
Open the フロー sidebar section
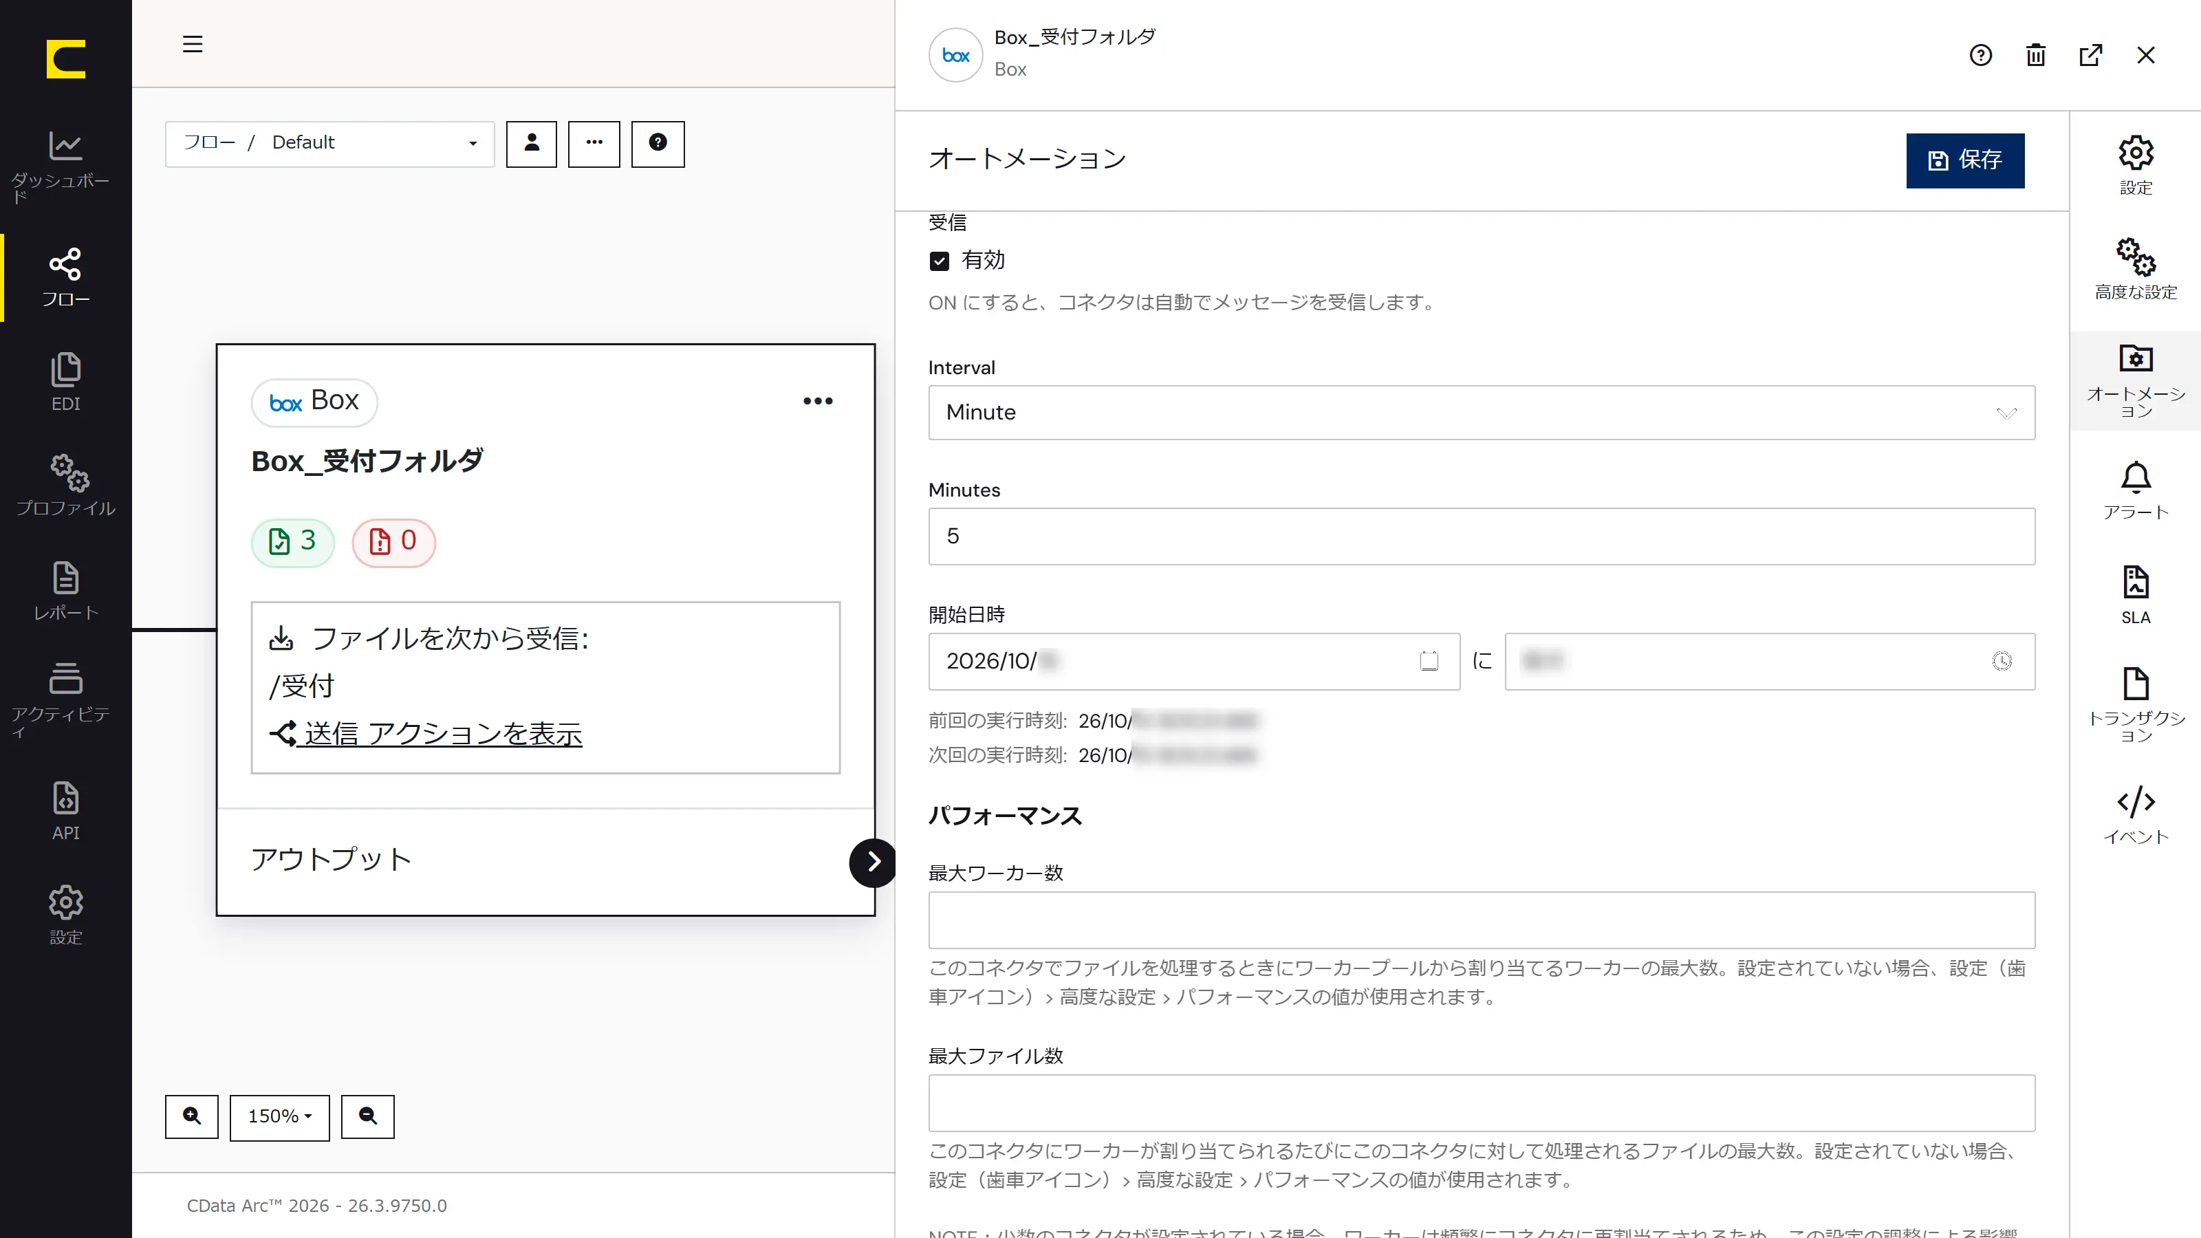point(66,279)
